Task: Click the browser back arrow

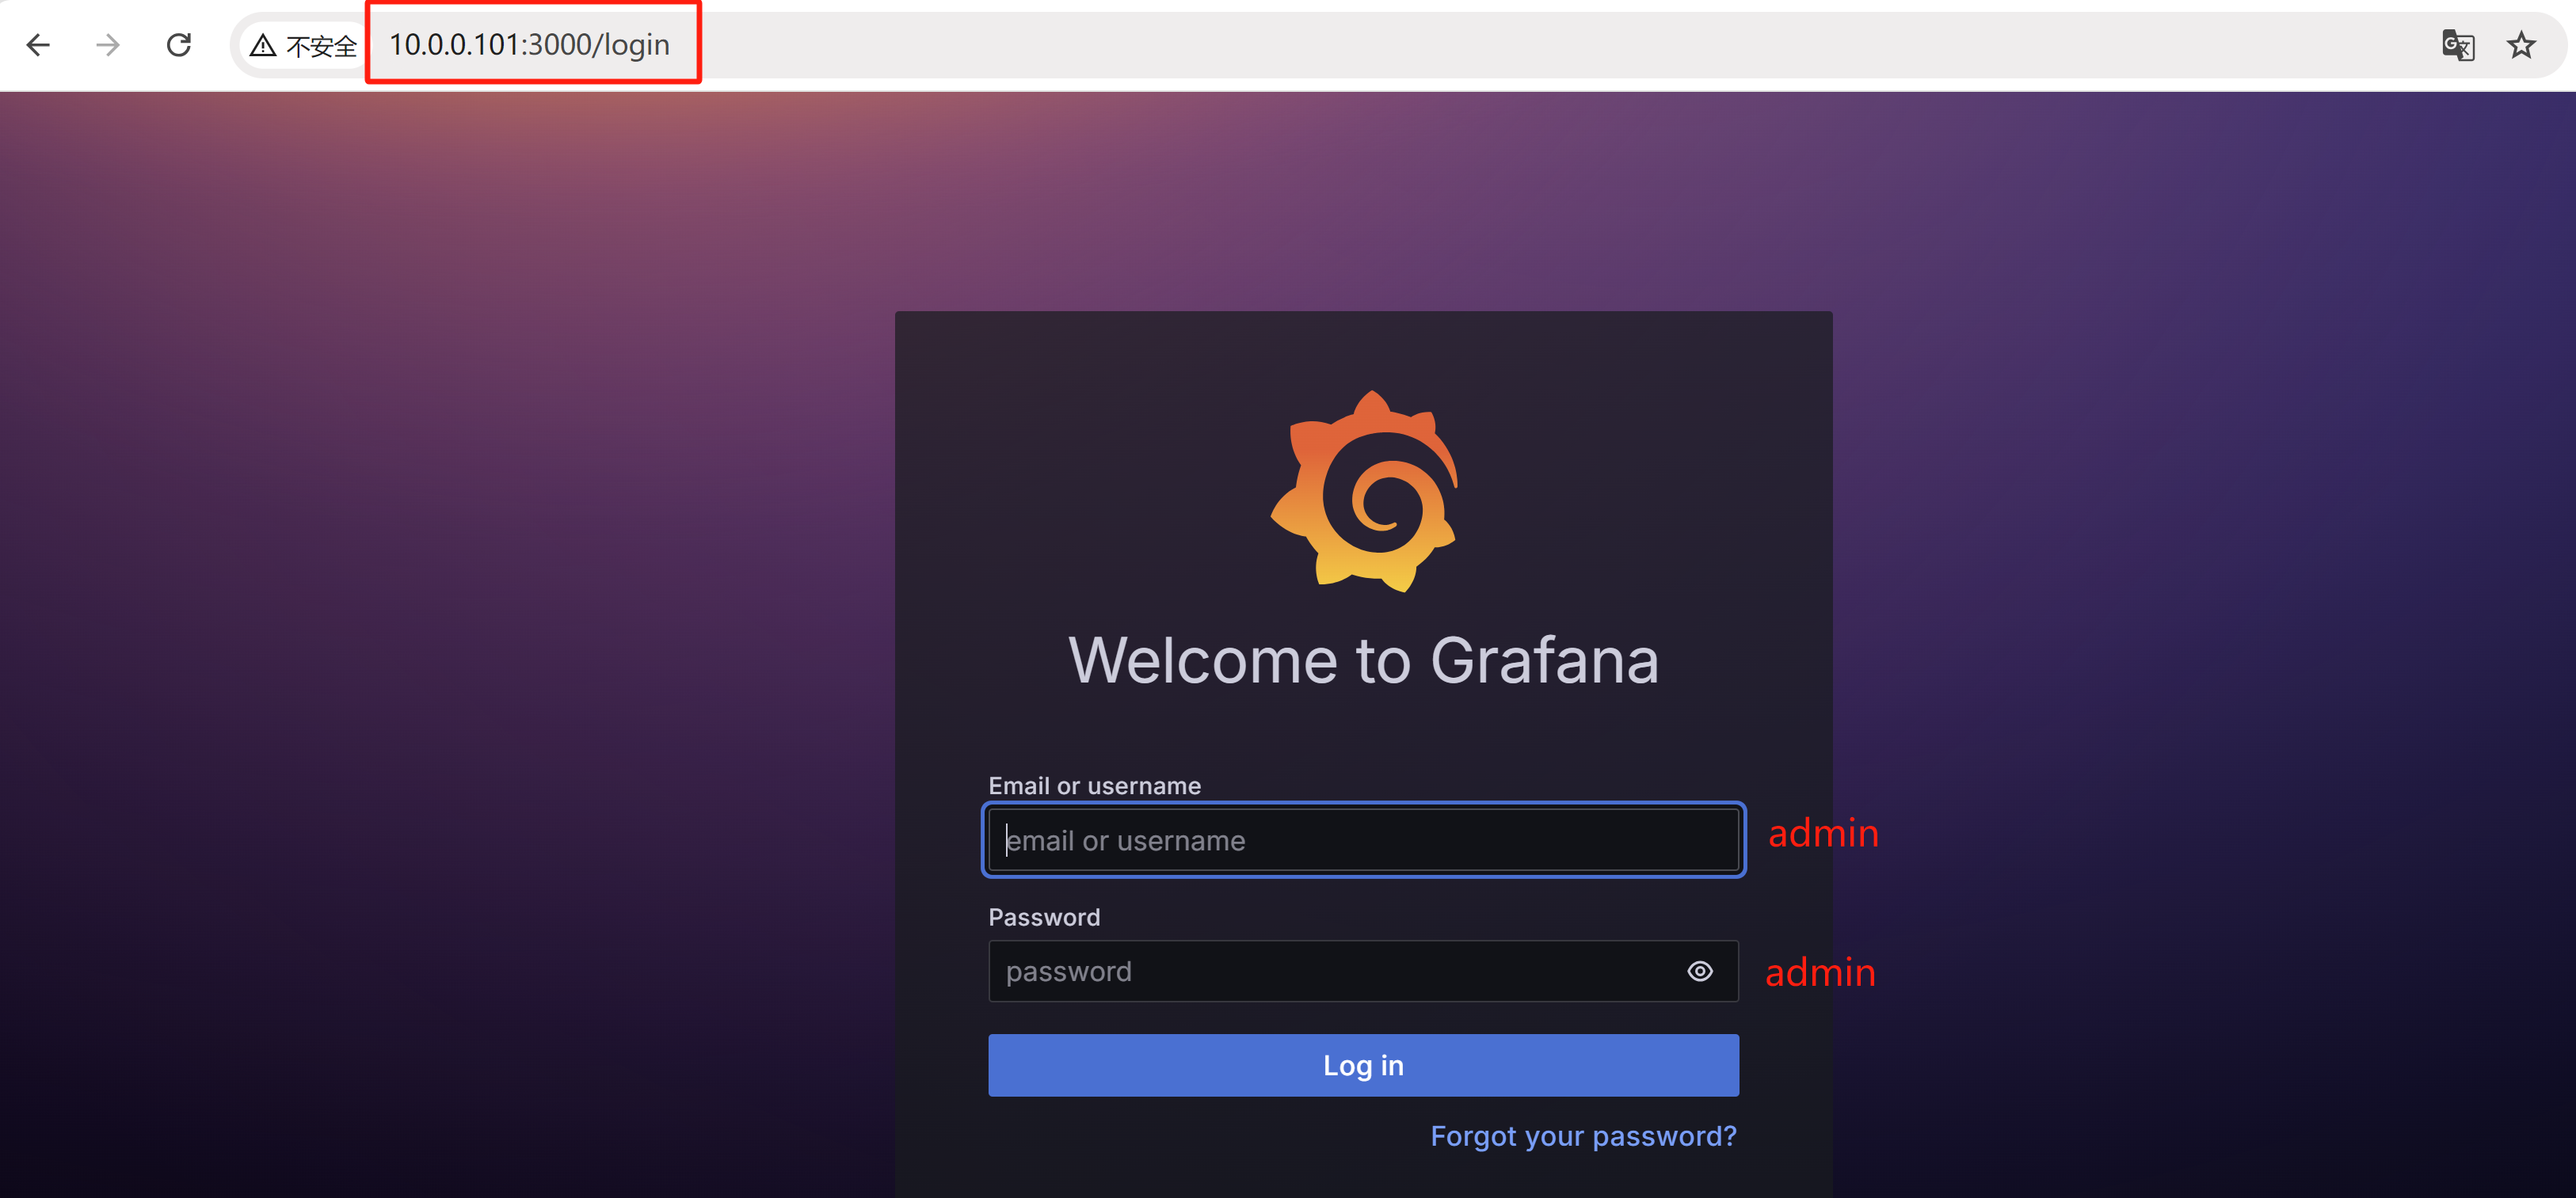Action: pos(38,45)
